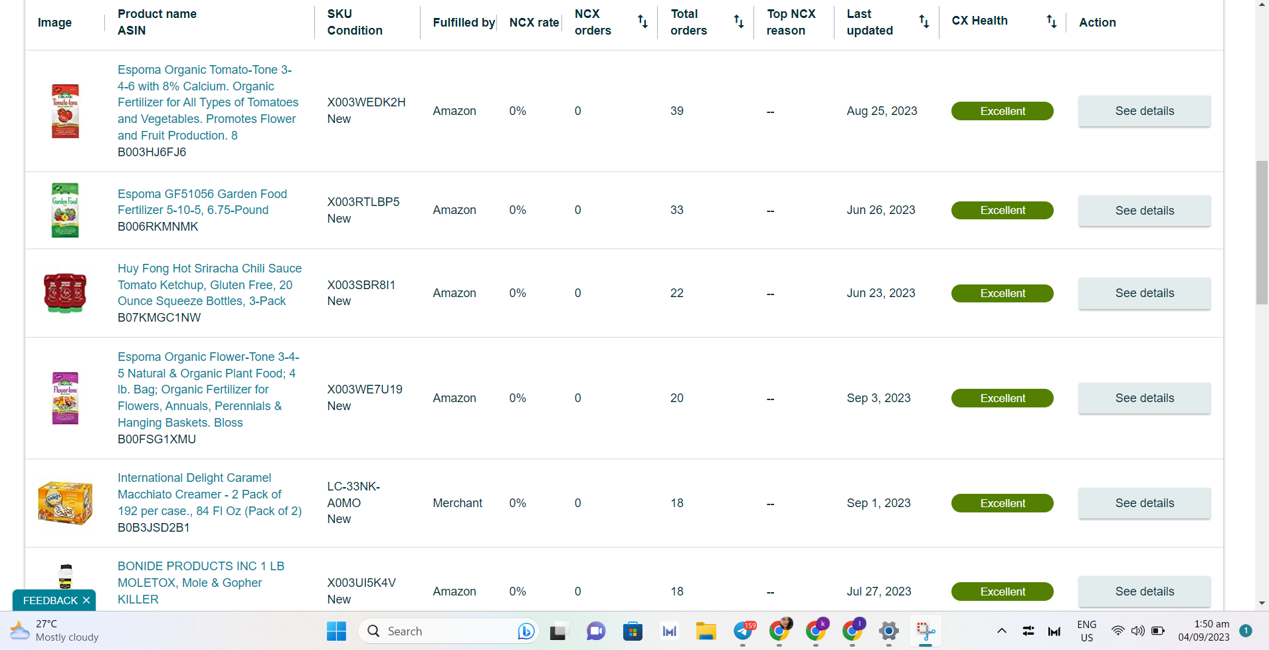This screenshot has width=1269, height=650.
Task: Click the Aug 25, 2023 date cell
Action: [882, 111]
